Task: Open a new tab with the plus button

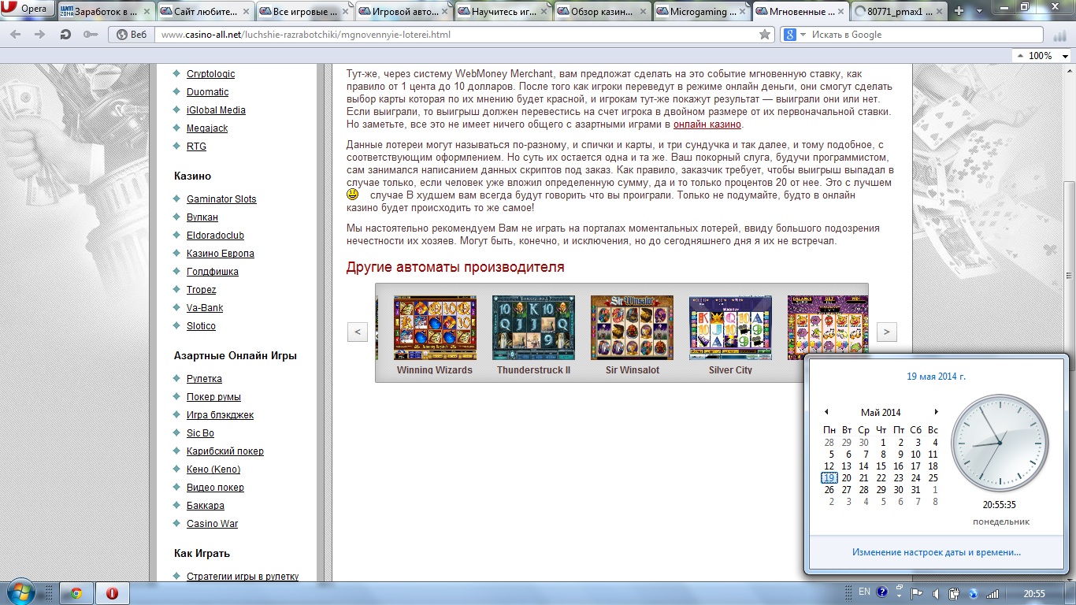Action: tap(959, 10)
